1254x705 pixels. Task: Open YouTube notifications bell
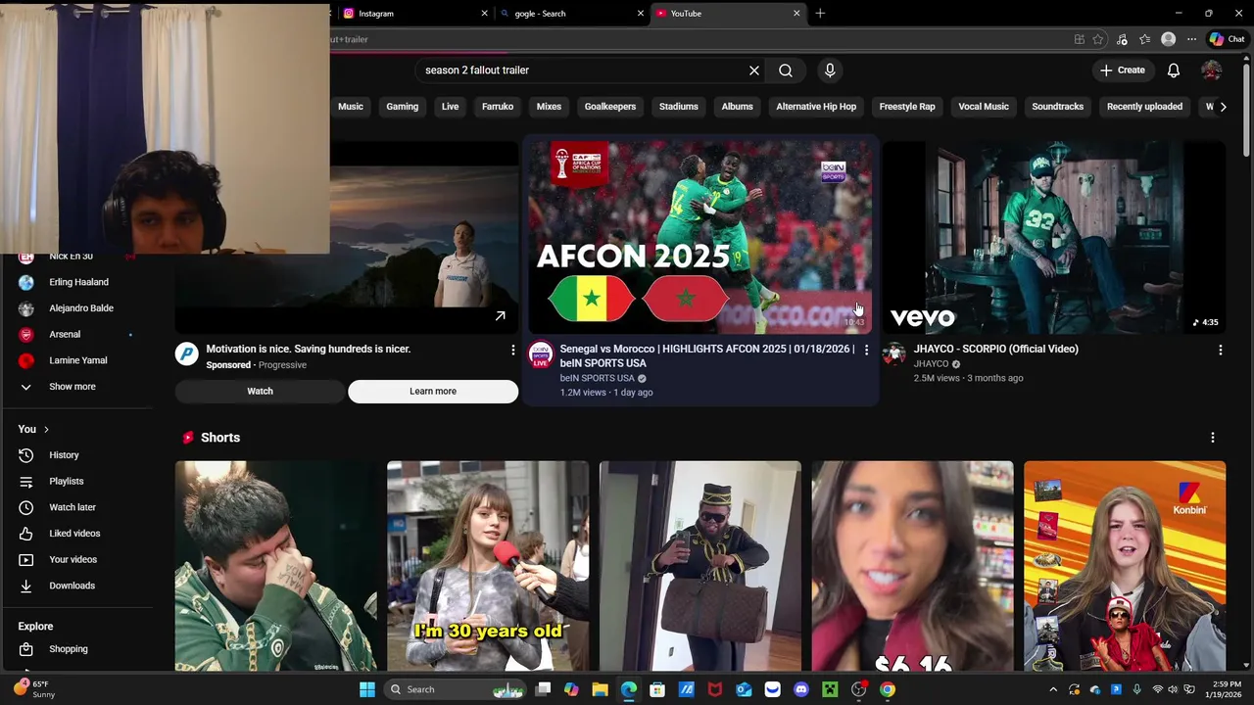pyautogui.click(x=1174, y=70)
